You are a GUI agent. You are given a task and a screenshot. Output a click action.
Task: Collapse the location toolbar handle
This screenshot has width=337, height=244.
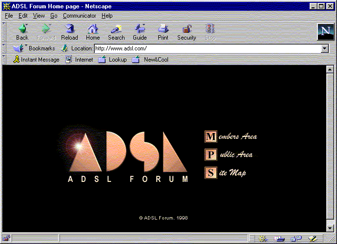click(4, 48)
